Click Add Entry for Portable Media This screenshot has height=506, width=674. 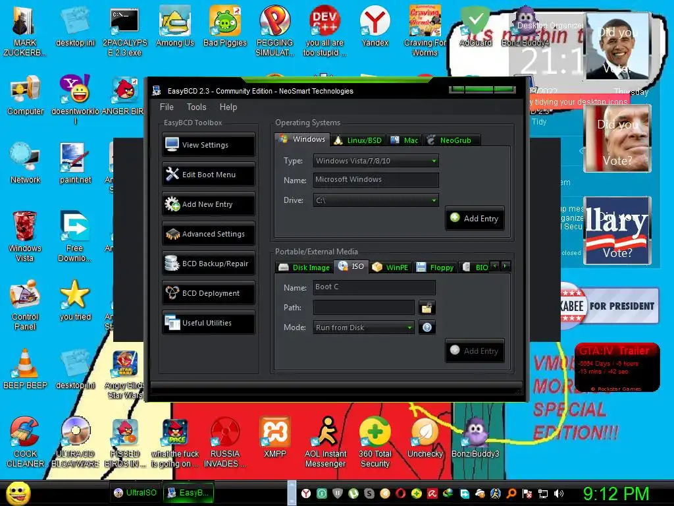pos(475,351)
